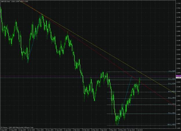Click the 61.8 Fibonacci level label
Viewport: 181px width, 131px height.
point(172,104)
